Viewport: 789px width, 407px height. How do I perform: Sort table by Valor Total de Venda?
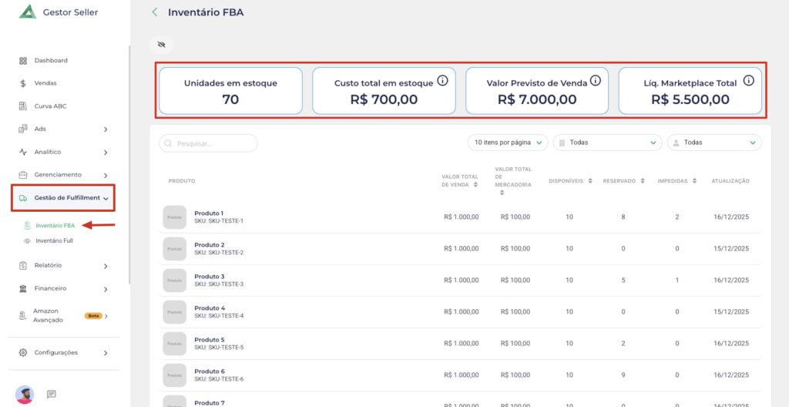click(x=476, y=185)
